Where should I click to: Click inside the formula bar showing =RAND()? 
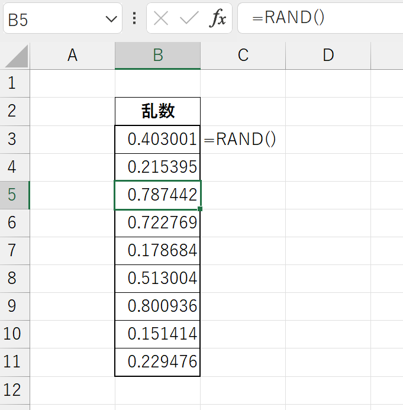pos(320,18)
